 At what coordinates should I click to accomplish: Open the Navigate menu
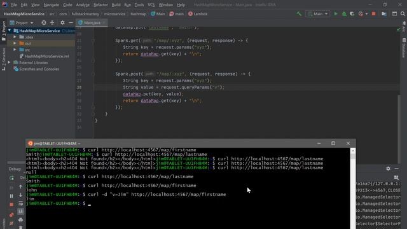click(51, 4)
